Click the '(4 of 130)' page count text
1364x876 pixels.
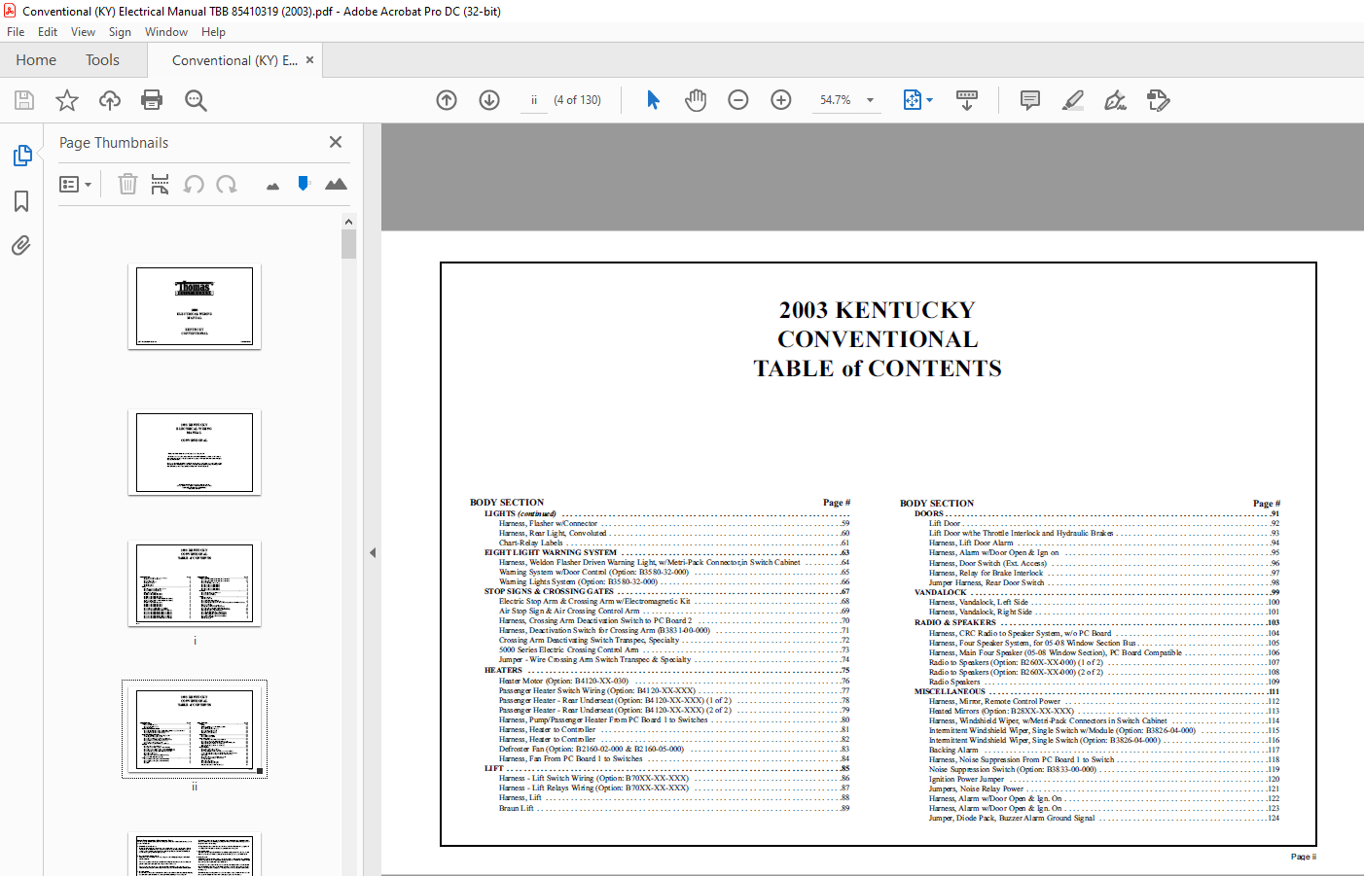pyautogui.click(x=577, y=100)
